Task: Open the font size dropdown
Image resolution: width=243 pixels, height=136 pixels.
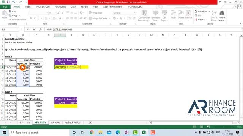Action: [55, 13]
